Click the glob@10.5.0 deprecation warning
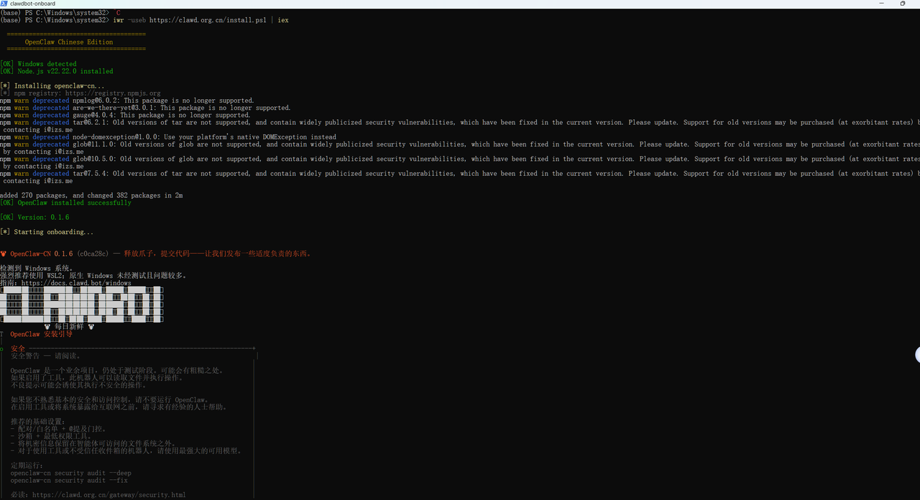Image resolution: width=920 pixels, height=500 pixels. 460,162
